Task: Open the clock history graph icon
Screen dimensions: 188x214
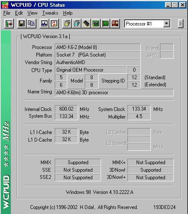Action: pyautogui.click(x=44, y=23)
